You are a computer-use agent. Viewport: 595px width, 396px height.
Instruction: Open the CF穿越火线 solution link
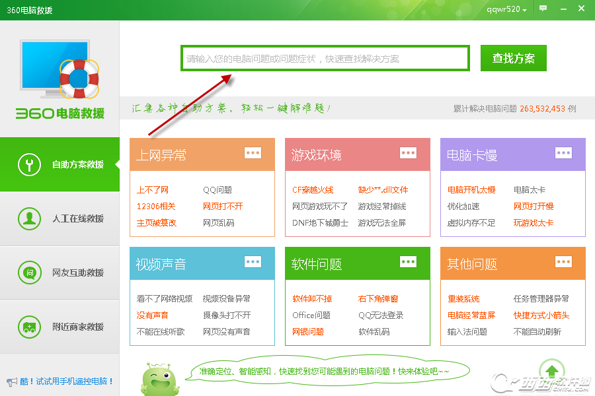(313, 190)
